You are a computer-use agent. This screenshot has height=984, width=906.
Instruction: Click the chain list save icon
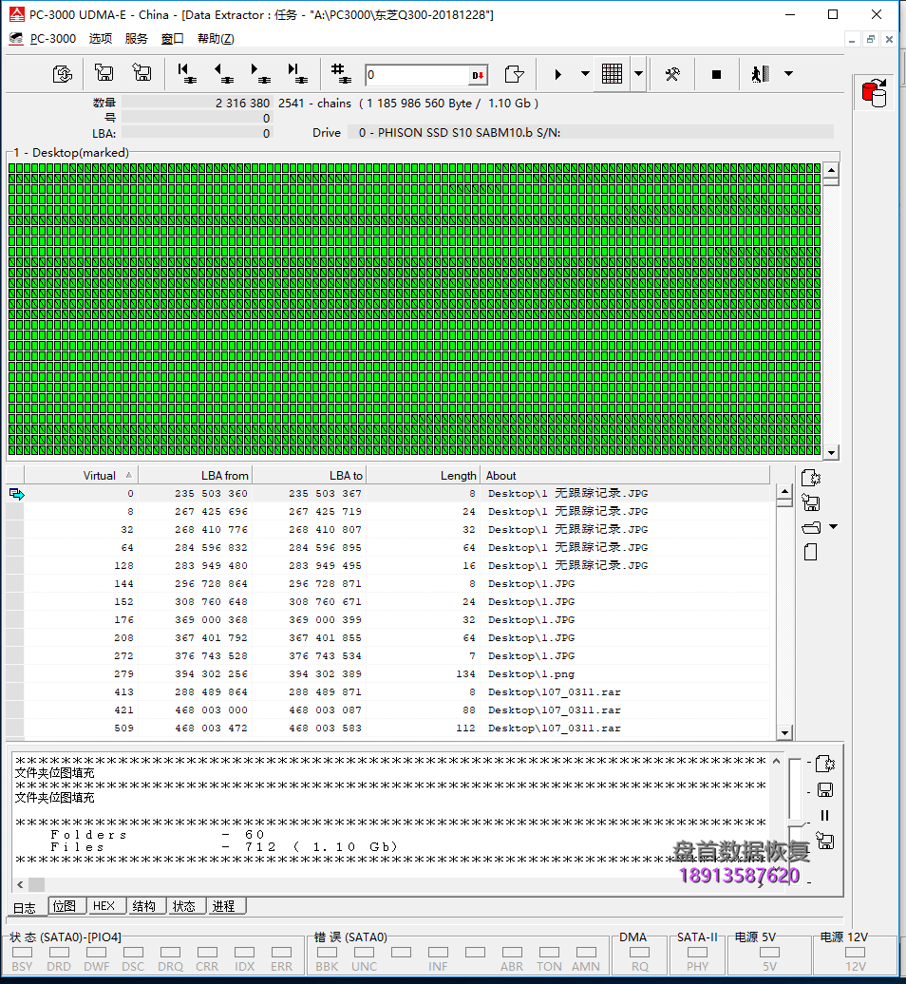811,502
